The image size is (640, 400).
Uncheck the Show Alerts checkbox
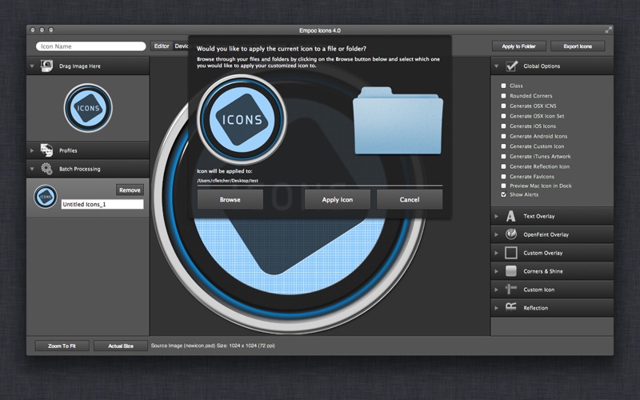click(503, 194)
